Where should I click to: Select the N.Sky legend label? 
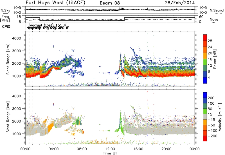point(5,10)
